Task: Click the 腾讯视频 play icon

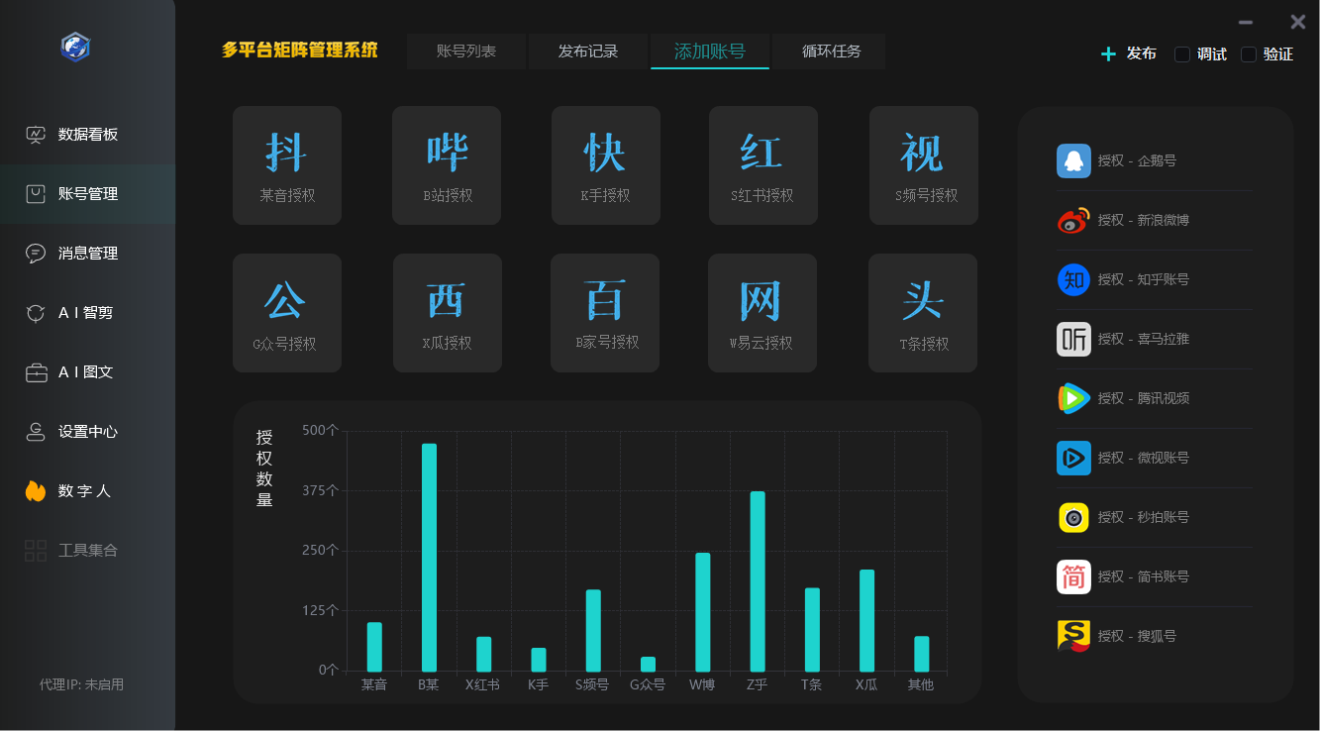Action: point(1073,398)
